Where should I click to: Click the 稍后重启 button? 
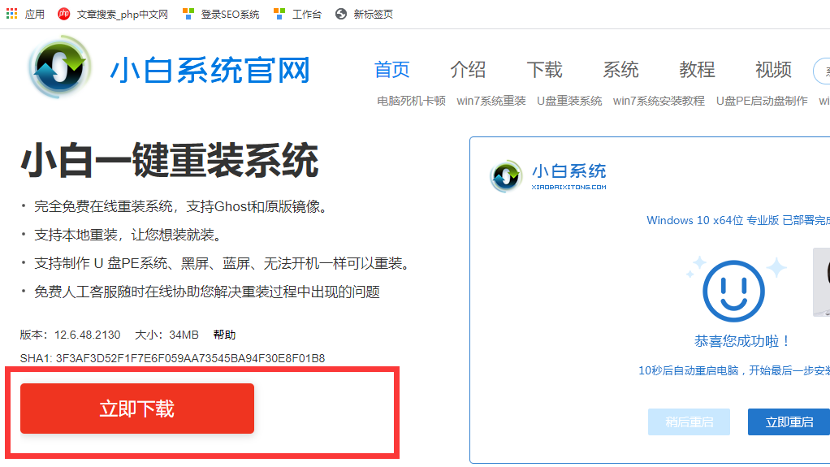(x=689, y=422)
